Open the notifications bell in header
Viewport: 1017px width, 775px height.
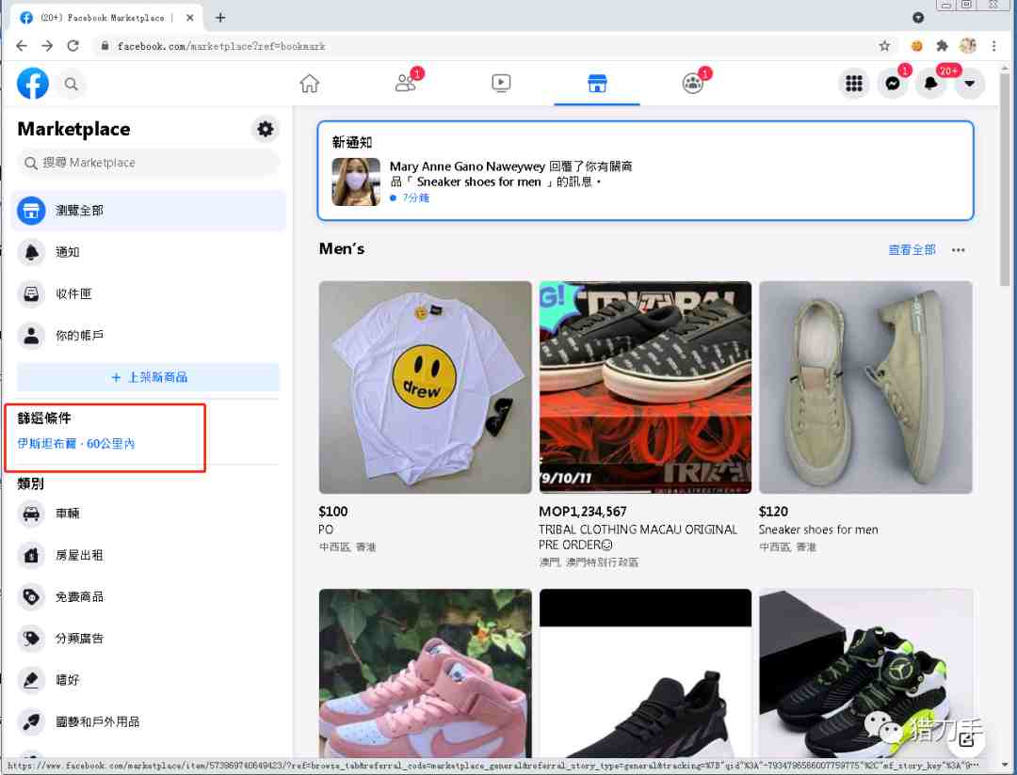930,84
